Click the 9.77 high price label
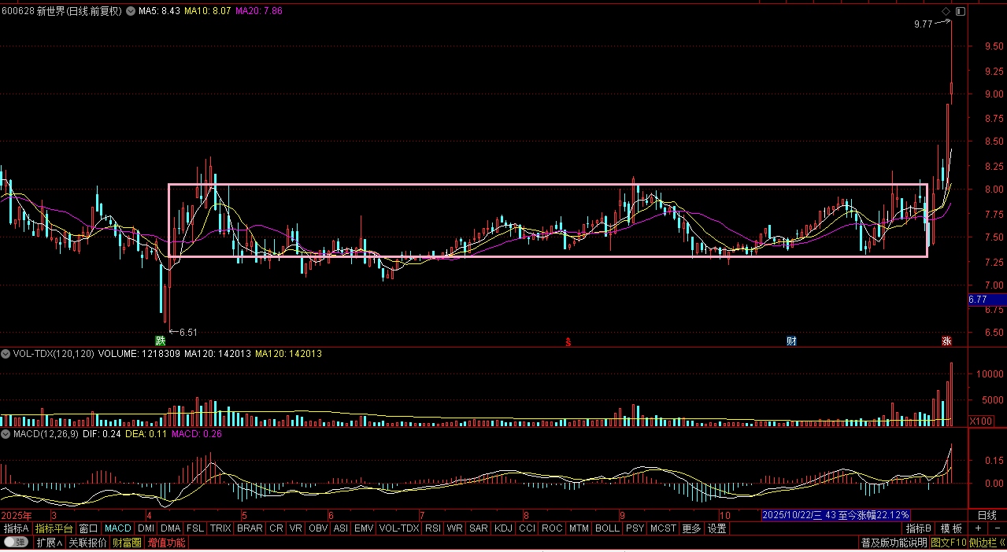Screen dimensions: 1007x552 point(923,24)
